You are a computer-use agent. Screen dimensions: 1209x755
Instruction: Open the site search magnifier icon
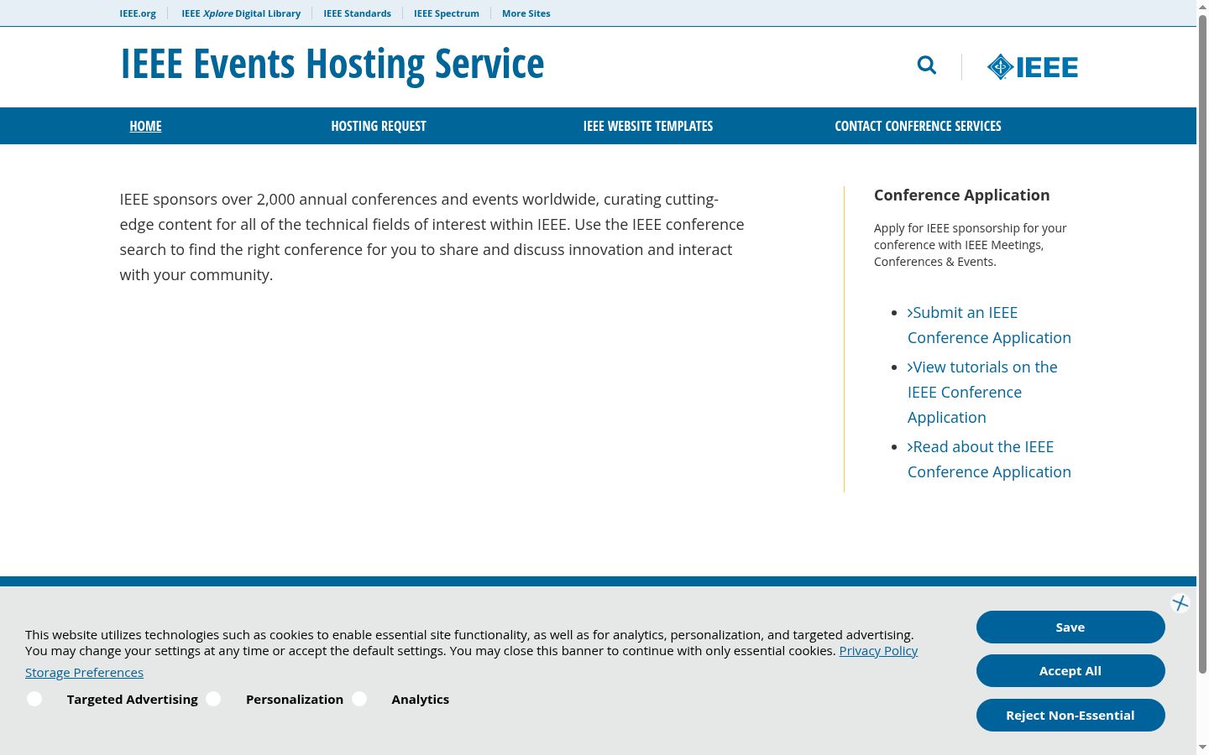pyautogui.click(x=927, y=65)
